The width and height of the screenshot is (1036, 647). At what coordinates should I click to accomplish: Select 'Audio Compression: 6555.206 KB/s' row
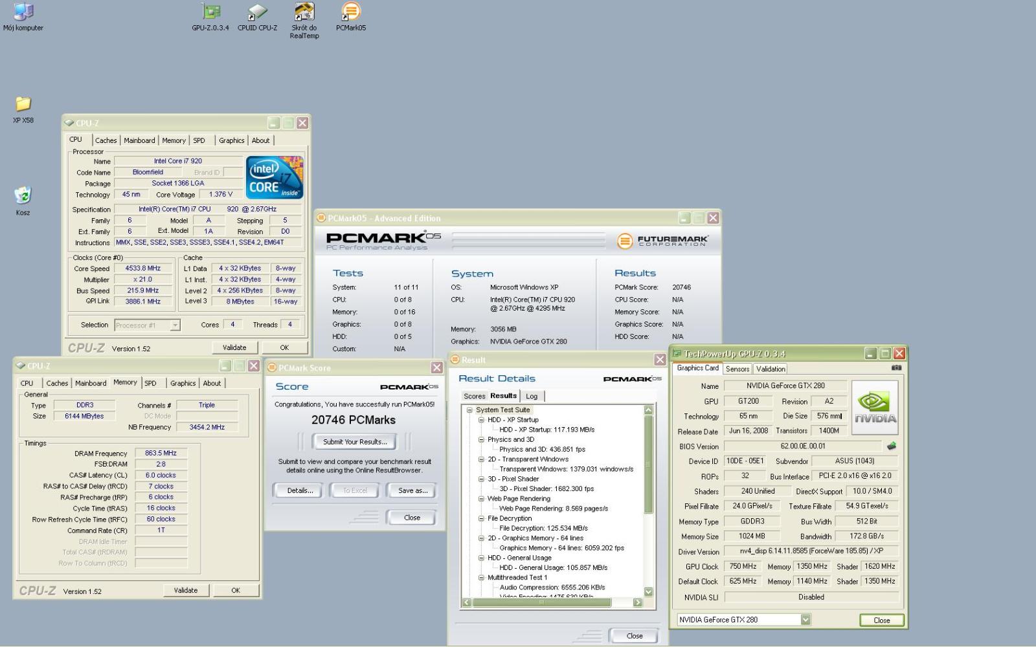552,587
